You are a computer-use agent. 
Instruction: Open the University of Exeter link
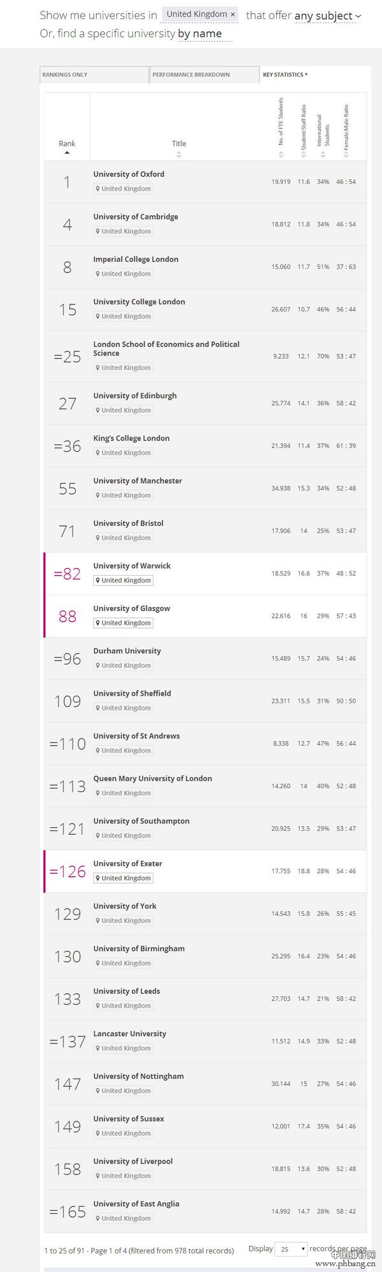coord(127,864)
